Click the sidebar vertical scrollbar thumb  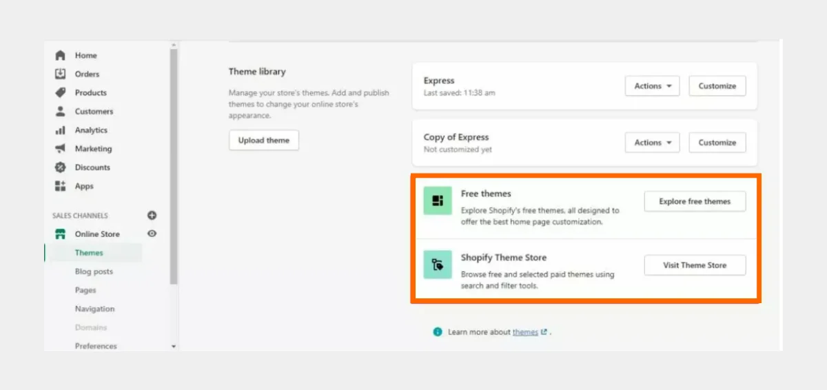(x=174, y=165)
